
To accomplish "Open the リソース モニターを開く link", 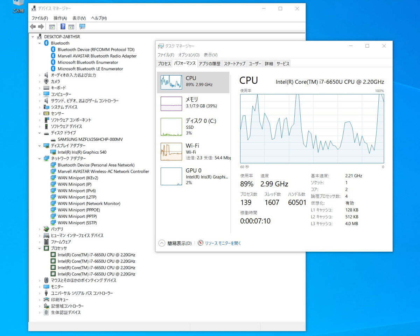I will pyautogui.click(x=223, y=243).
